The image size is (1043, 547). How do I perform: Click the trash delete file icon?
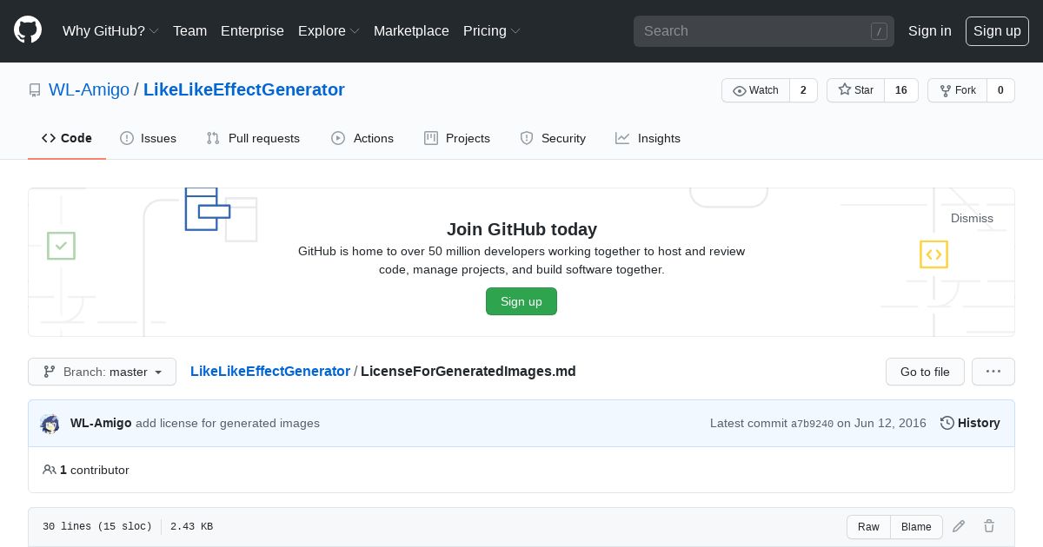pos(989,526)
